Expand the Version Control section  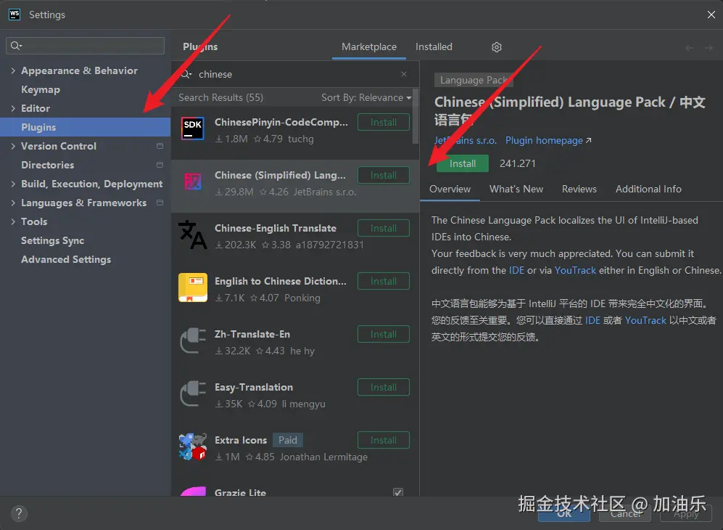[13, 146]
